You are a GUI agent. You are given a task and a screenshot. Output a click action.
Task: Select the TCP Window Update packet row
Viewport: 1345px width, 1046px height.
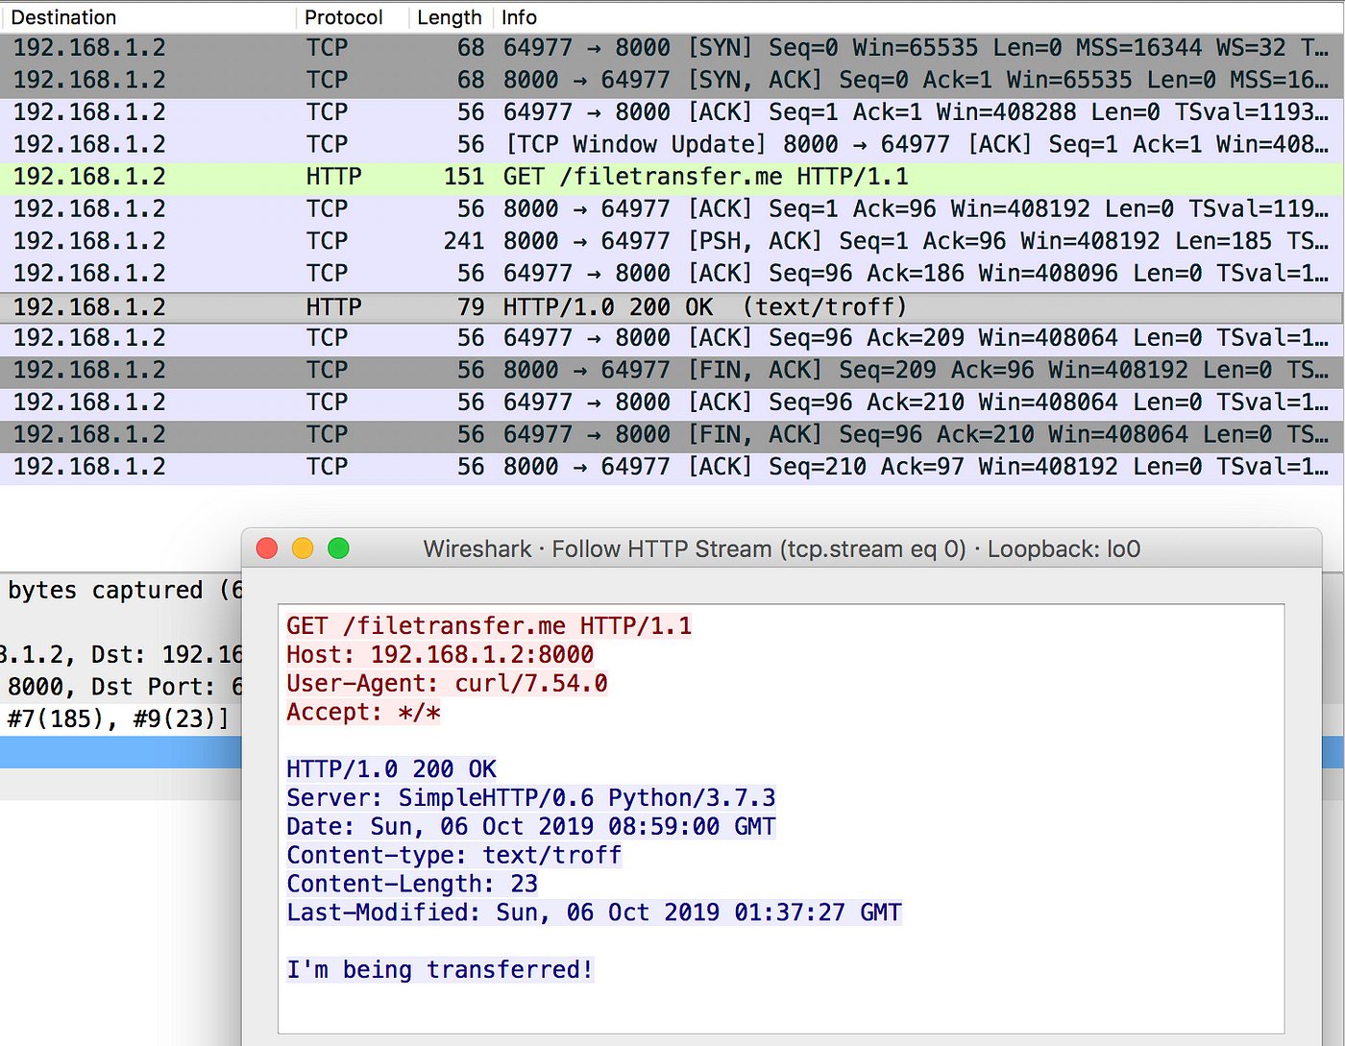click(x=672, y=144)
